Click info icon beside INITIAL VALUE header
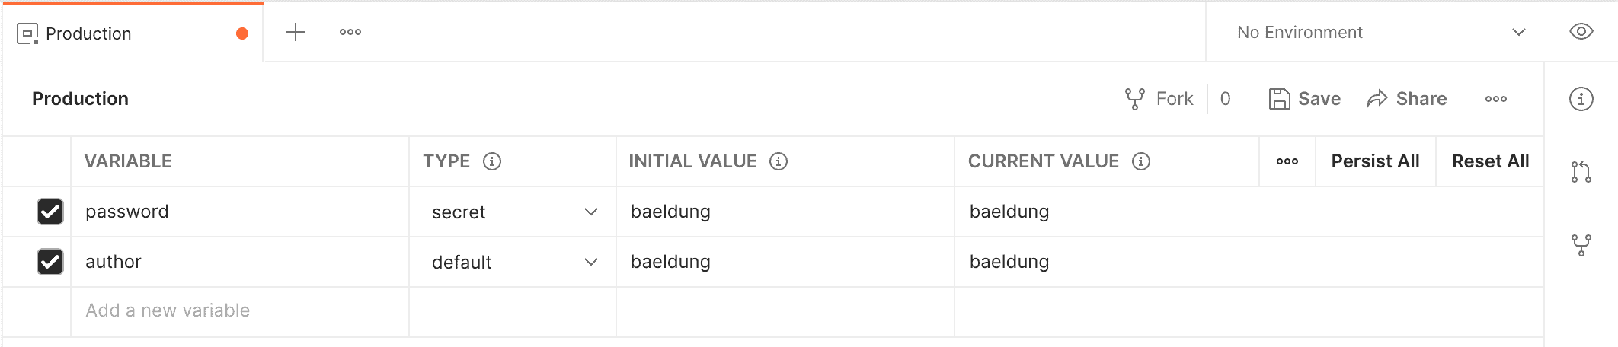Image resolution: width=1618 pixels, height=347 pixels. (x=779, y=161)
